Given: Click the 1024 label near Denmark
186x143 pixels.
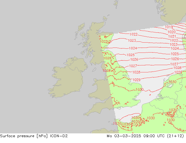Looking at the screenshot, I should point(175,48).
